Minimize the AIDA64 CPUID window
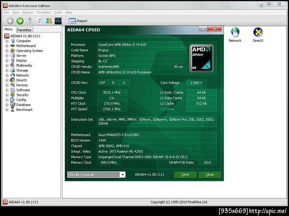 203,29
